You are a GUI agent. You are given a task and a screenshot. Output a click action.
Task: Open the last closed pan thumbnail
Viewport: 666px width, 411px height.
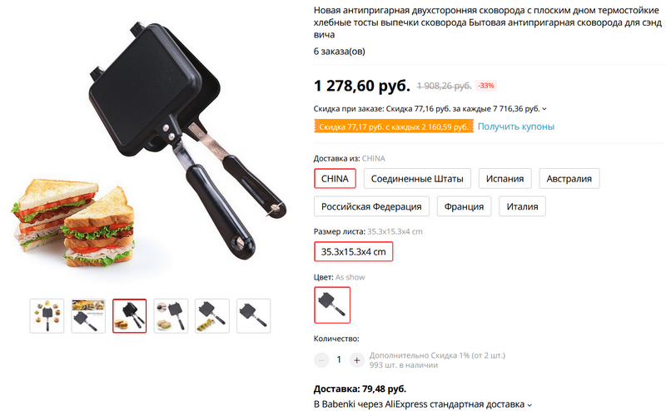point(254,316)
